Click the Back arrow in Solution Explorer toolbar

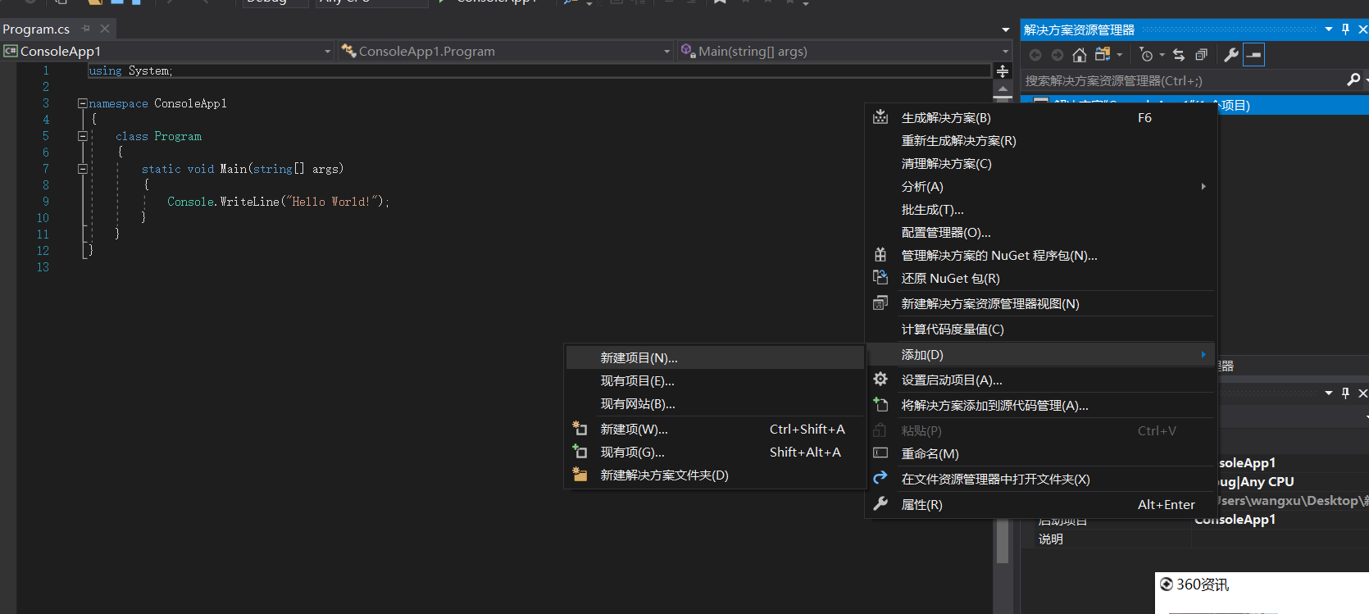click(x=1035, y=55)
